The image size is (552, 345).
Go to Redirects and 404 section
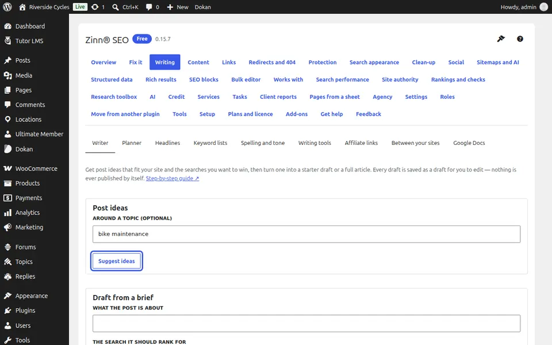pos(272,62)
